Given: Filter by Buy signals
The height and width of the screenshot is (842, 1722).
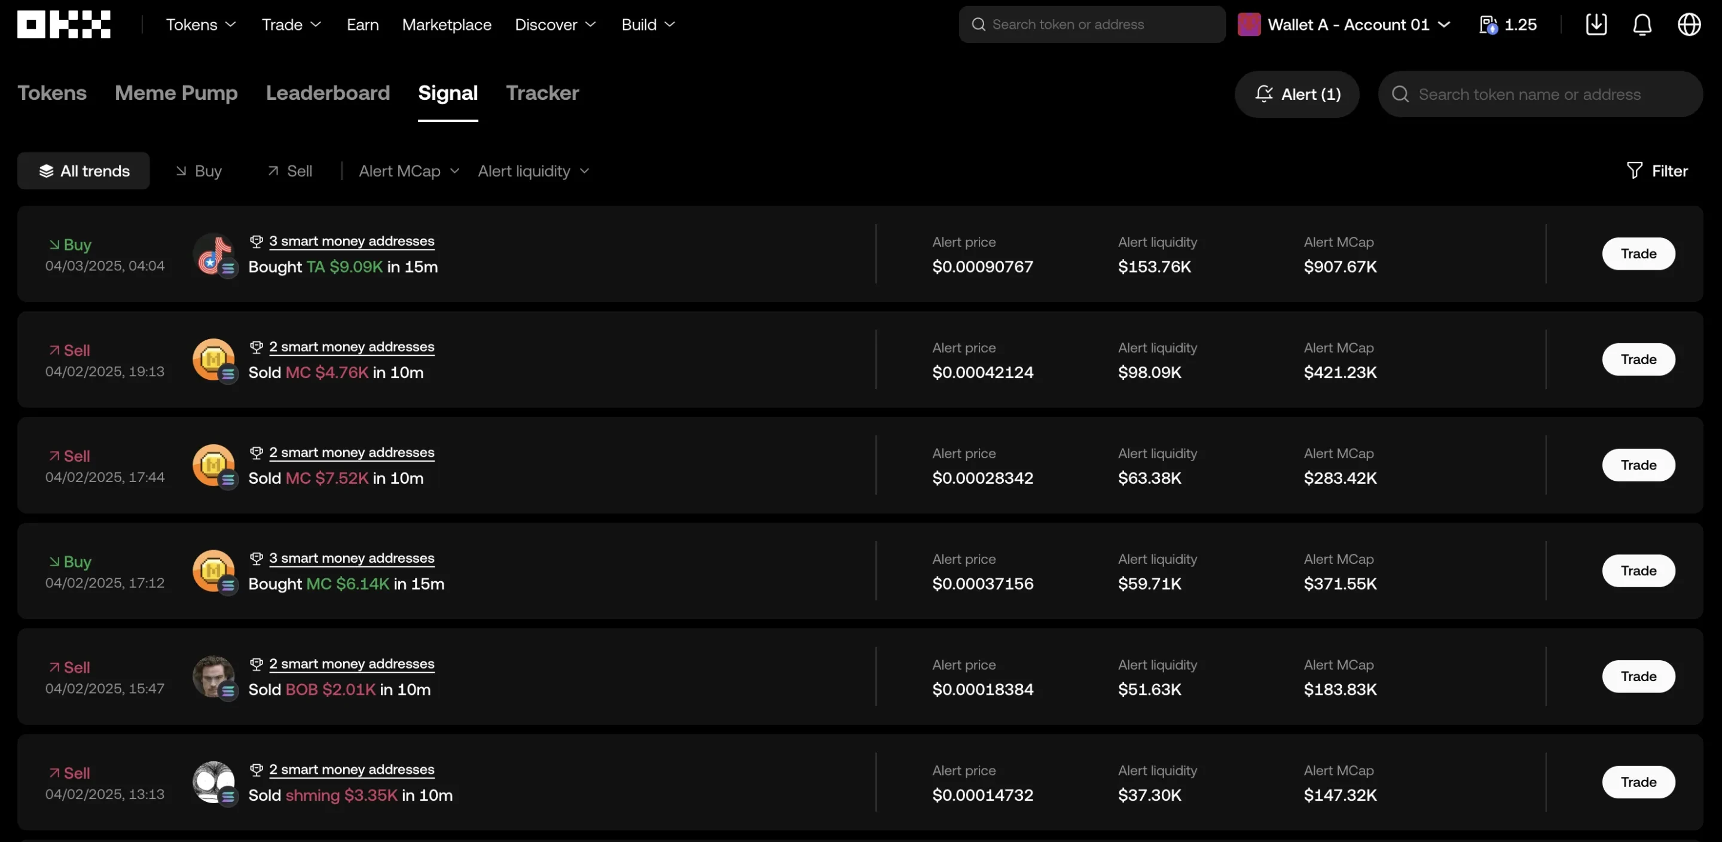Looking at the screenshot, I should tap(199, 171).
